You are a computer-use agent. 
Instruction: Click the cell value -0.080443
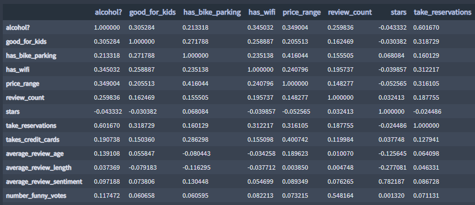point(196,153)
